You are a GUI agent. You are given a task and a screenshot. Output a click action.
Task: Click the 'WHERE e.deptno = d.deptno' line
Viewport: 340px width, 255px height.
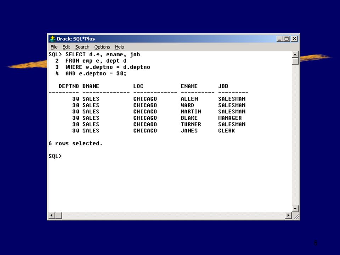coord(108,67)
